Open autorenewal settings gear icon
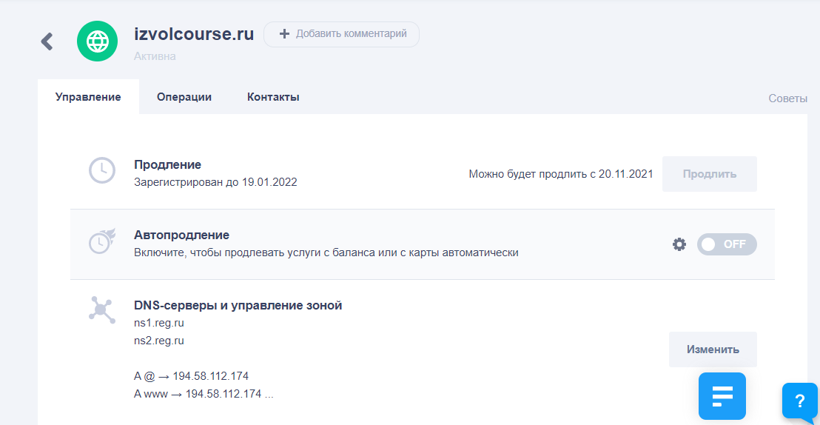820x425 pixels. (679, 244)
